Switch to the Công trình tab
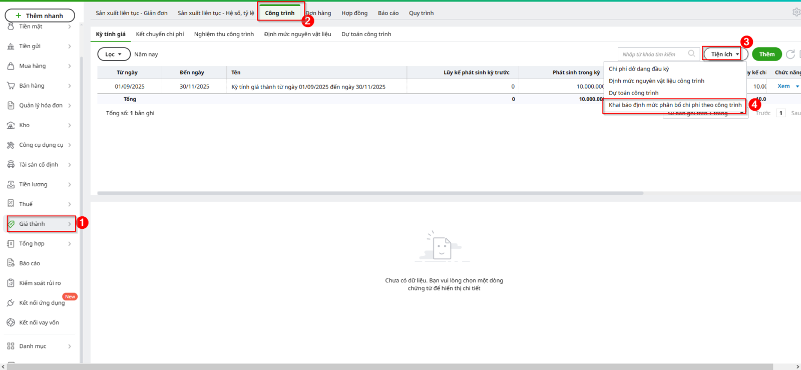The height and width of the screenshot is (370, 801). [280, 13]
